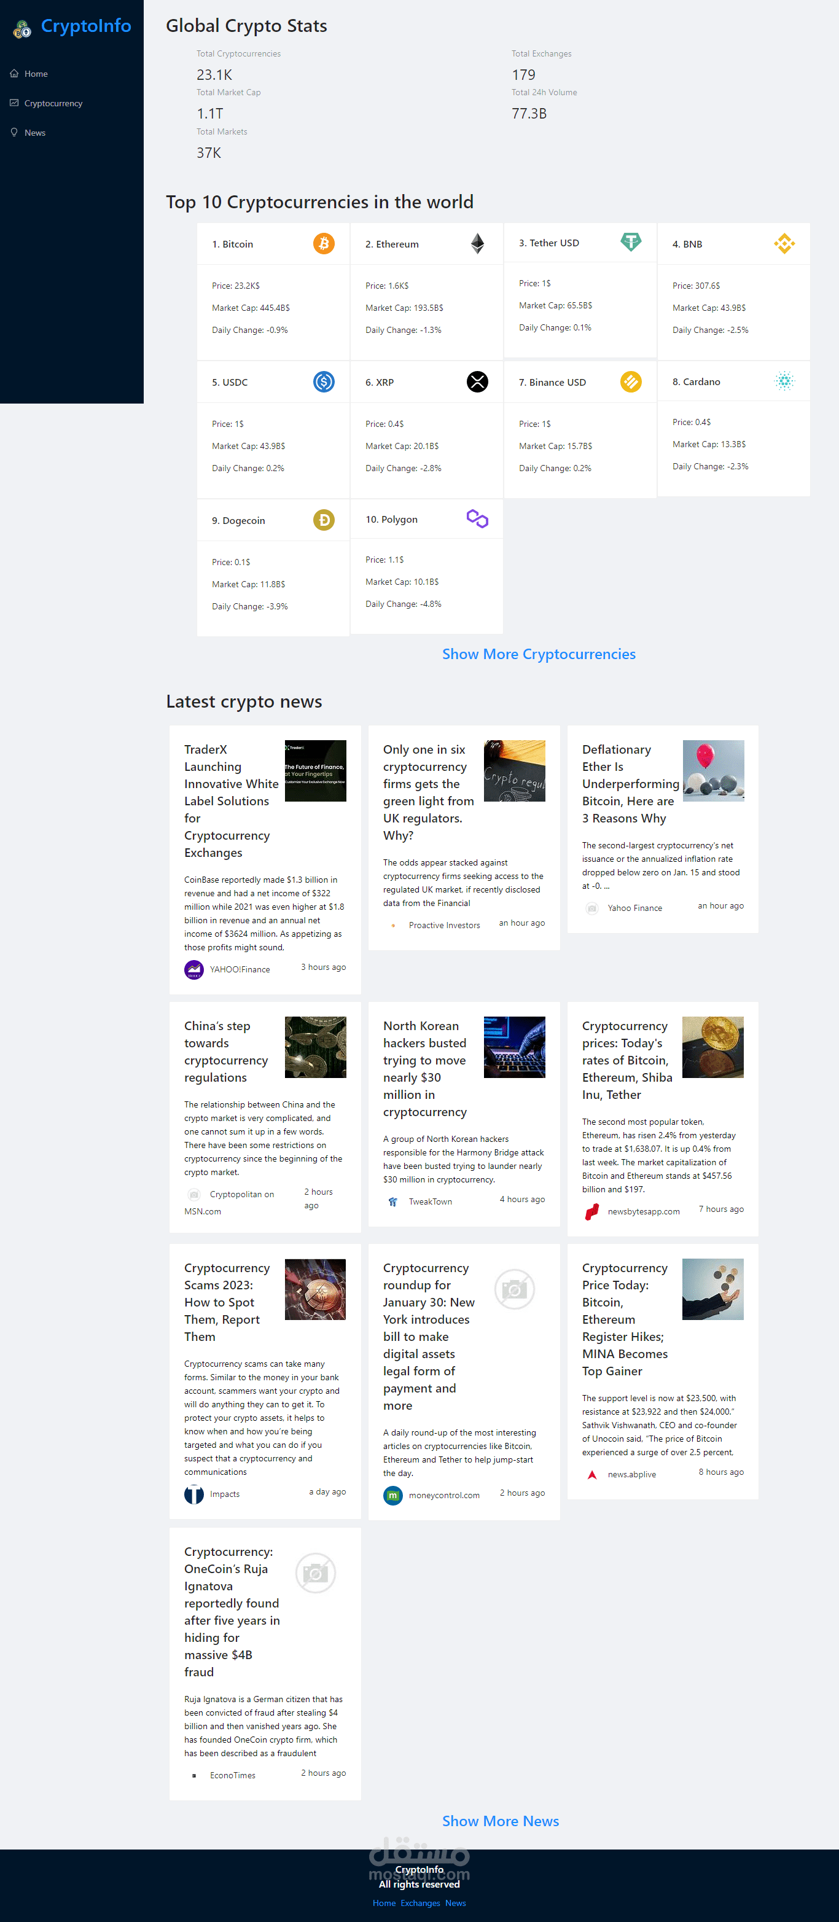
Task: Open TraderX Launching Innovative White Label headline
Action: point(231,800)
